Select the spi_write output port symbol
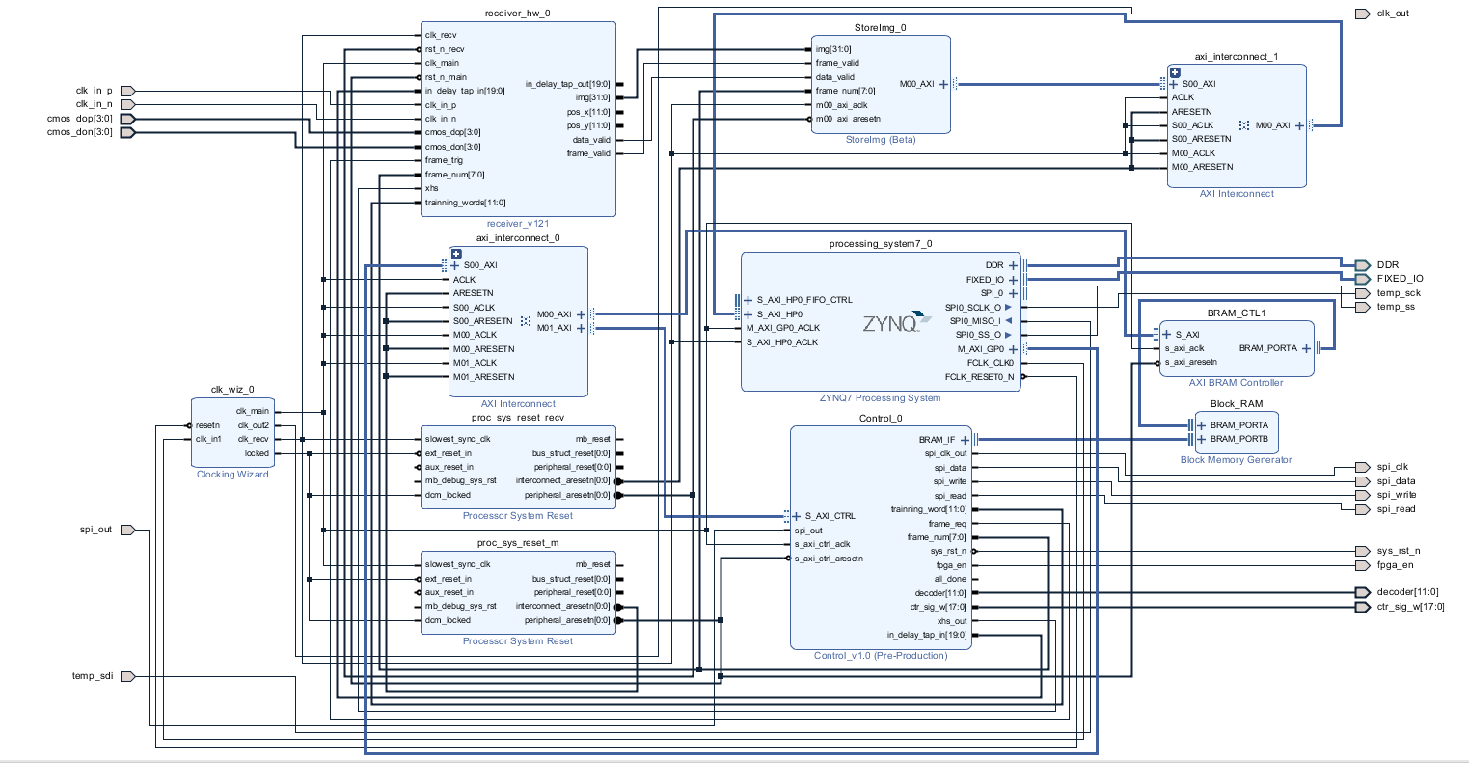 1362,495
